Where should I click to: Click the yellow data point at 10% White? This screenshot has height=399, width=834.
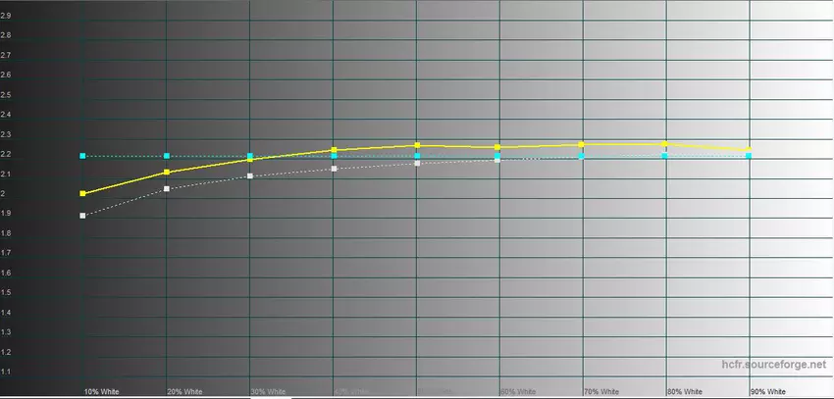click(x=82, y=194)
